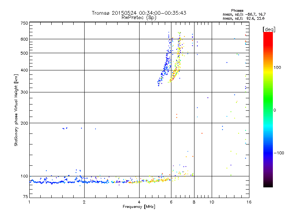Click the y-axis tick label '75'
Viewport: 293px width, 220px height.
point(26,197)
